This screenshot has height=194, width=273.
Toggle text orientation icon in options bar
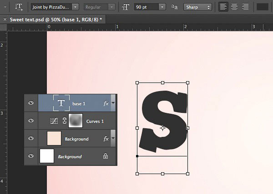point(19,7)
